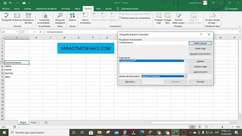This screenshot has height=136, width=242.
Task: Show Estadísticas del libro
Action: pyautogui.click(x=28, y=18)
